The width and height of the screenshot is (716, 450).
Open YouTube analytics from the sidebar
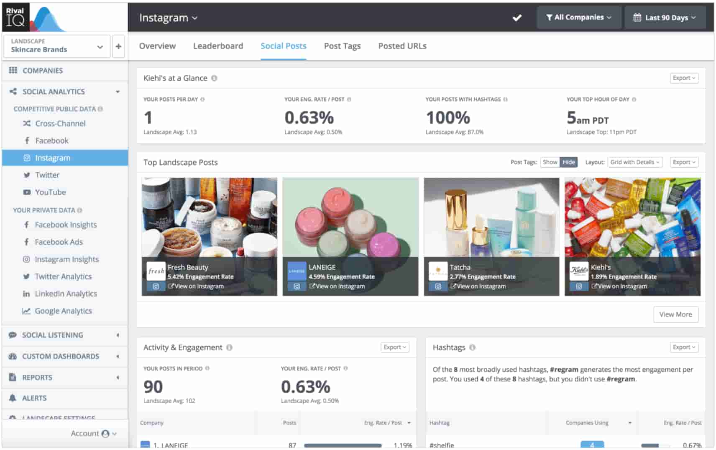[x=50, y=192]
